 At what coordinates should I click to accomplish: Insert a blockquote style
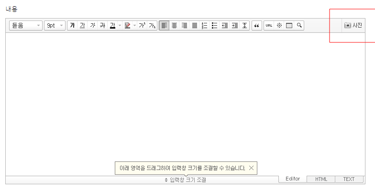pyautogui.click(x=257, y=26)
